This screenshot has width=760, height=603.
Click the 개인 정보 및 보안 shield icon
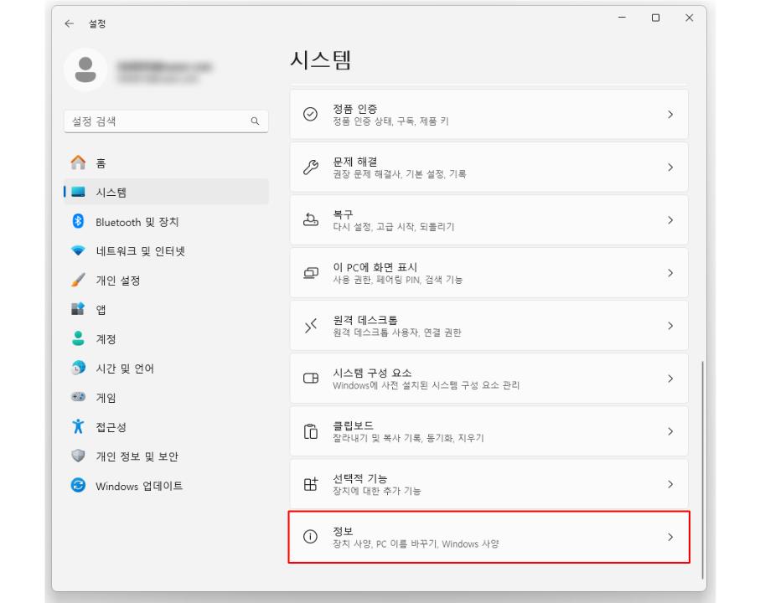tap(78, 456)
